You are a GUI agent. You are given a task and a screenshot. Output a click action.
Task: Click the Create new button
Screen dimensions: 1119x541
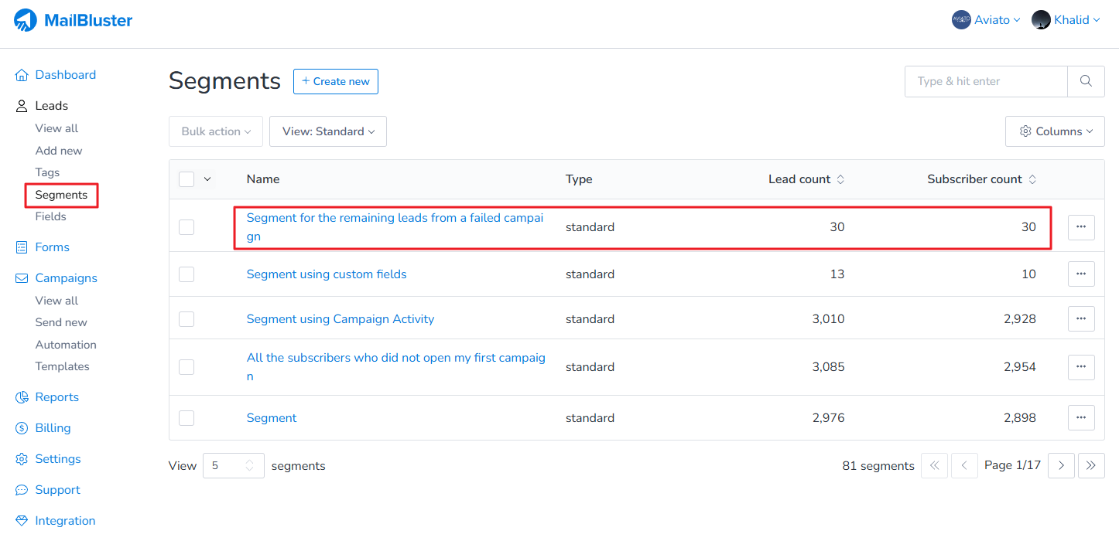(x=335, y=81)
